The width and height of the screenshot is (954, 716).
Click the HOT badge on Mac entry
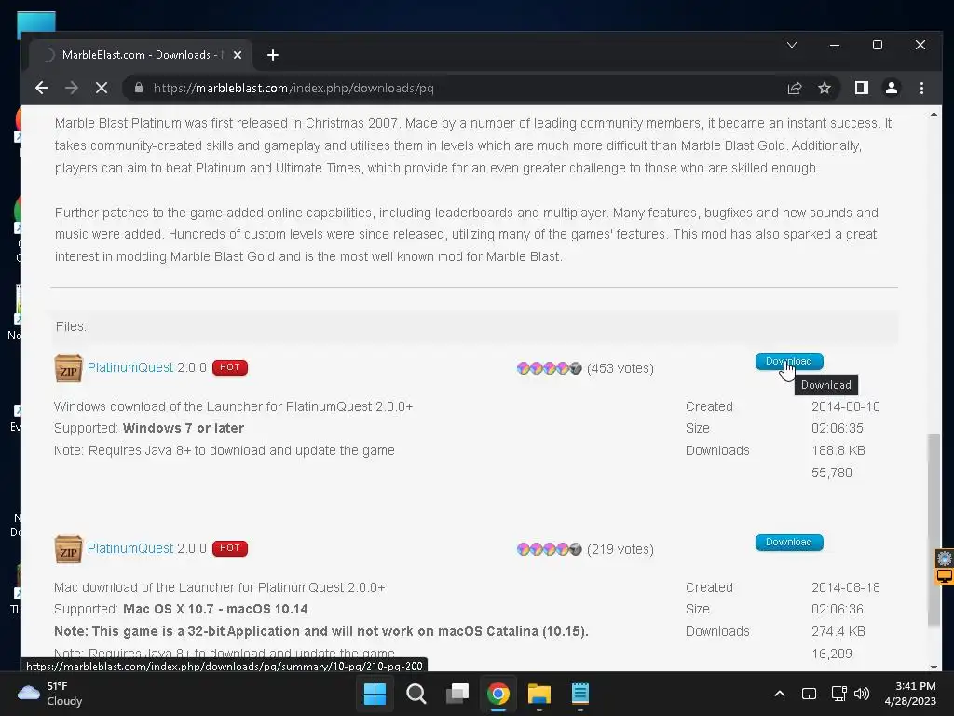tap(229, 548)
